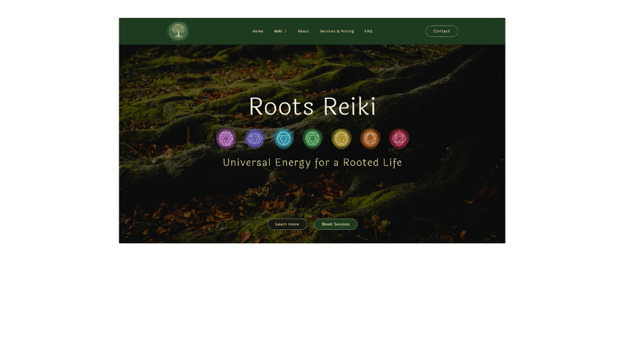
Task: Open the FAQ nav link
Action: [x=368, y=31]
